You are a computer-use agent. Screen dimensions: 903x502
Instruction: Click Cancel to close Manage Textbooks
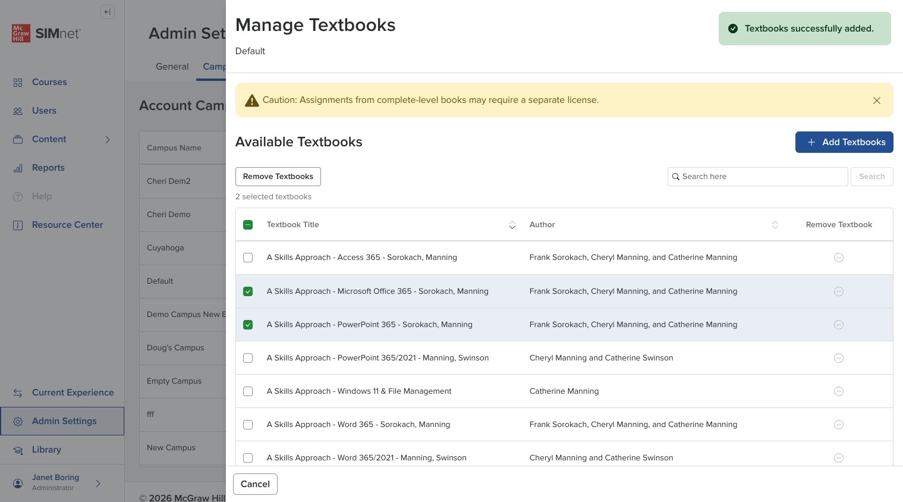point(255,484)
